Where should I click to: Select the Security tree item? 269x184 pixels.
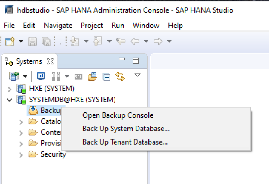point(53,154)
